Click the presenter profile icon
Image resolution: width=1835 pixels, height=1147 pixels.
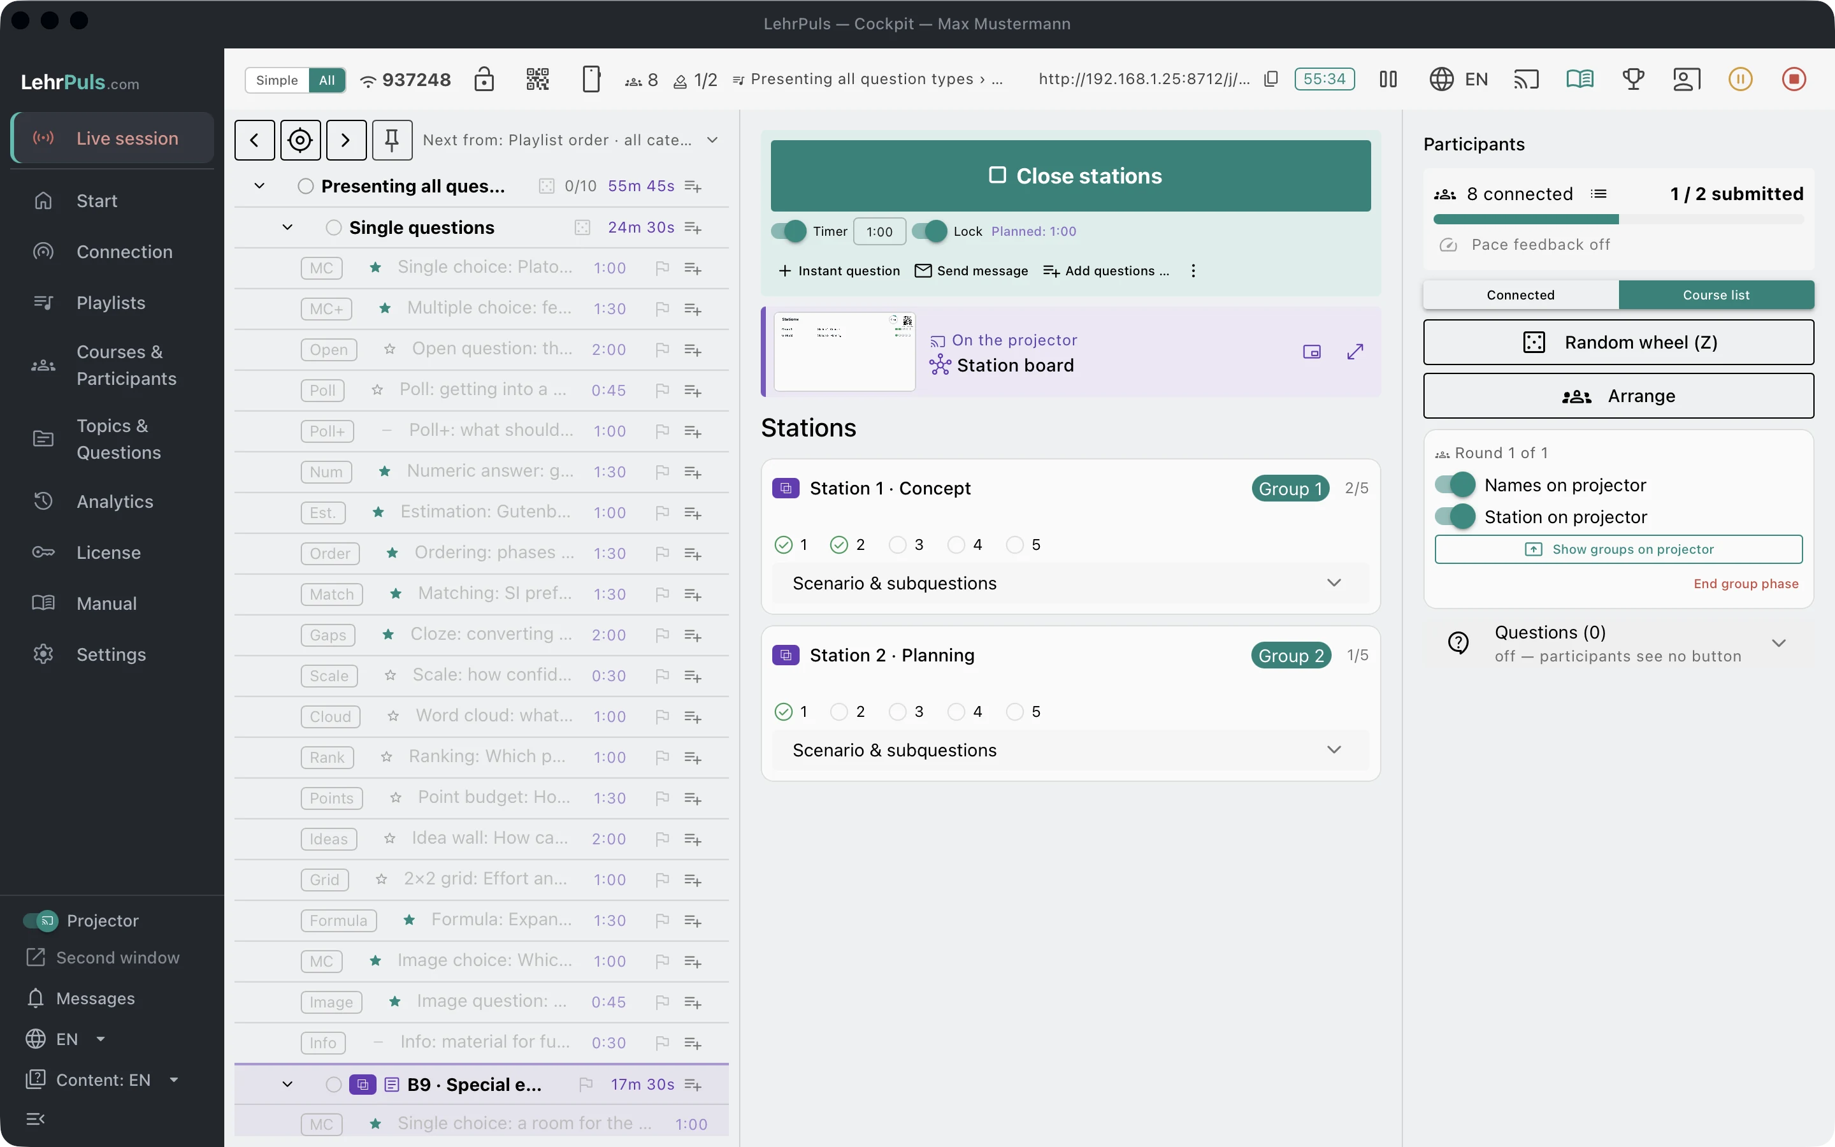(1687, 79)
